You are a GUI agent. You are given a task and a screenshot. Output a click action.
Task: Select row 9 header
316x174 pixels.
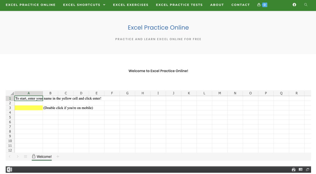tap(10, 136)
